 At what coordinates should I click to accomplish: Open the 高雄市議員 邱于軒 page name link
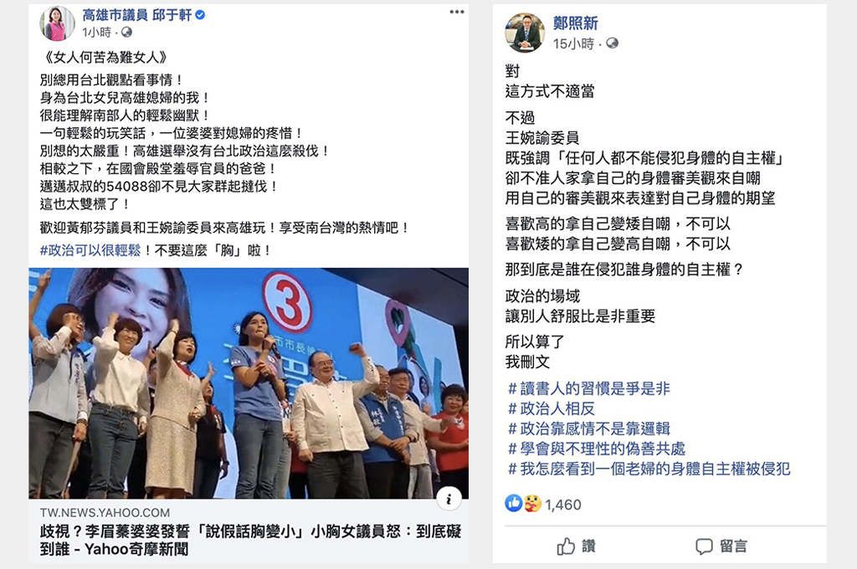pyautogui.click(x=137, y=15)
